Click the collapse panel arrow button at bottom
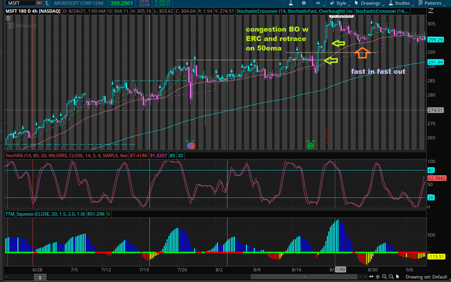The width and height of the screenshot is (451, 282). [40, 277]
